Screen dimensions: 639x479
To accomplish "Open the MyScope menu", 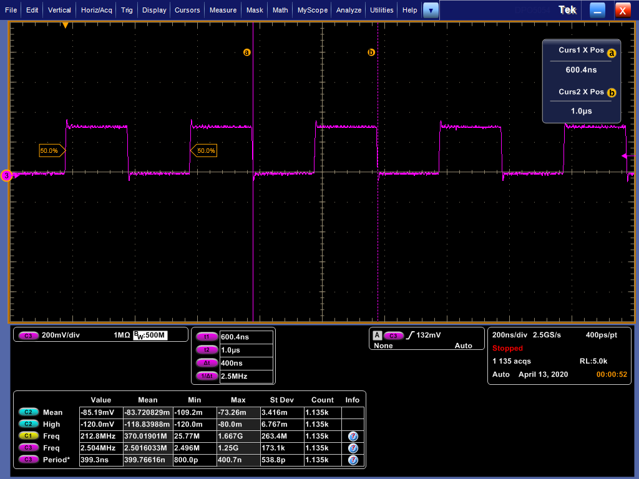I will [312, 10].
